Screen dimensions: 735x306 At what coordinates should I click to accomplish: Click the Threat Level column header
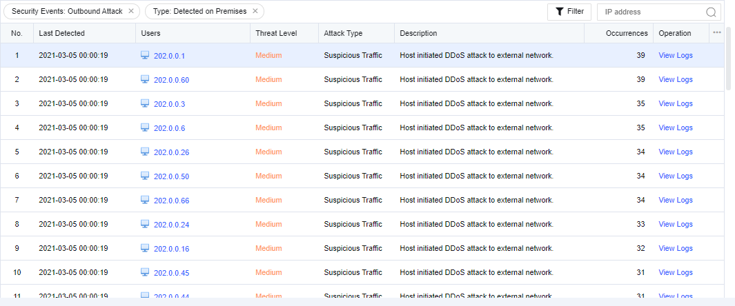click(276, 33)
